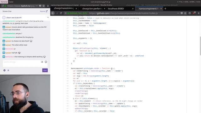Screen dimensions: 201x113
Task: Click the Caster label in top bar
Action: tap(11, 2)
